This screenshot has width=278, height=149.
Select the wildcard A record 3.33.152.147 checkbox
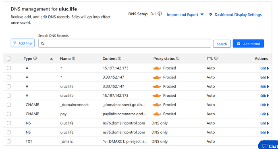pos(9,77)
